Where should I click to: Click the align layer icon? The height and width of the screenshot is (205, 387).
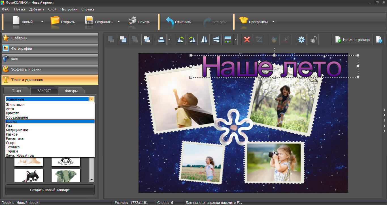(161, 40)
